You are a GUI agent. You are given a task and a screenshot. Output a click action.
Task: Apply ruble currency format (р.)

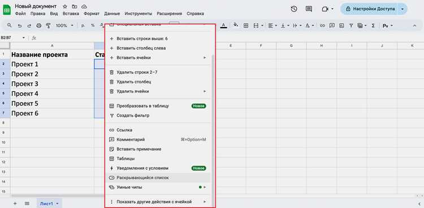click(x=83, y=25)
